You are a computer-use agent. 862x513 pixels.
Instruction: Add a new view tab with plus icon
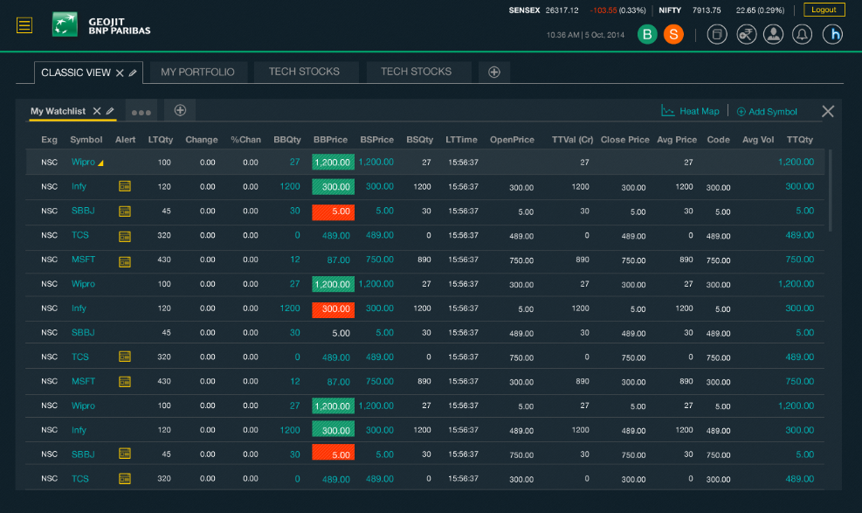(494, 73)
